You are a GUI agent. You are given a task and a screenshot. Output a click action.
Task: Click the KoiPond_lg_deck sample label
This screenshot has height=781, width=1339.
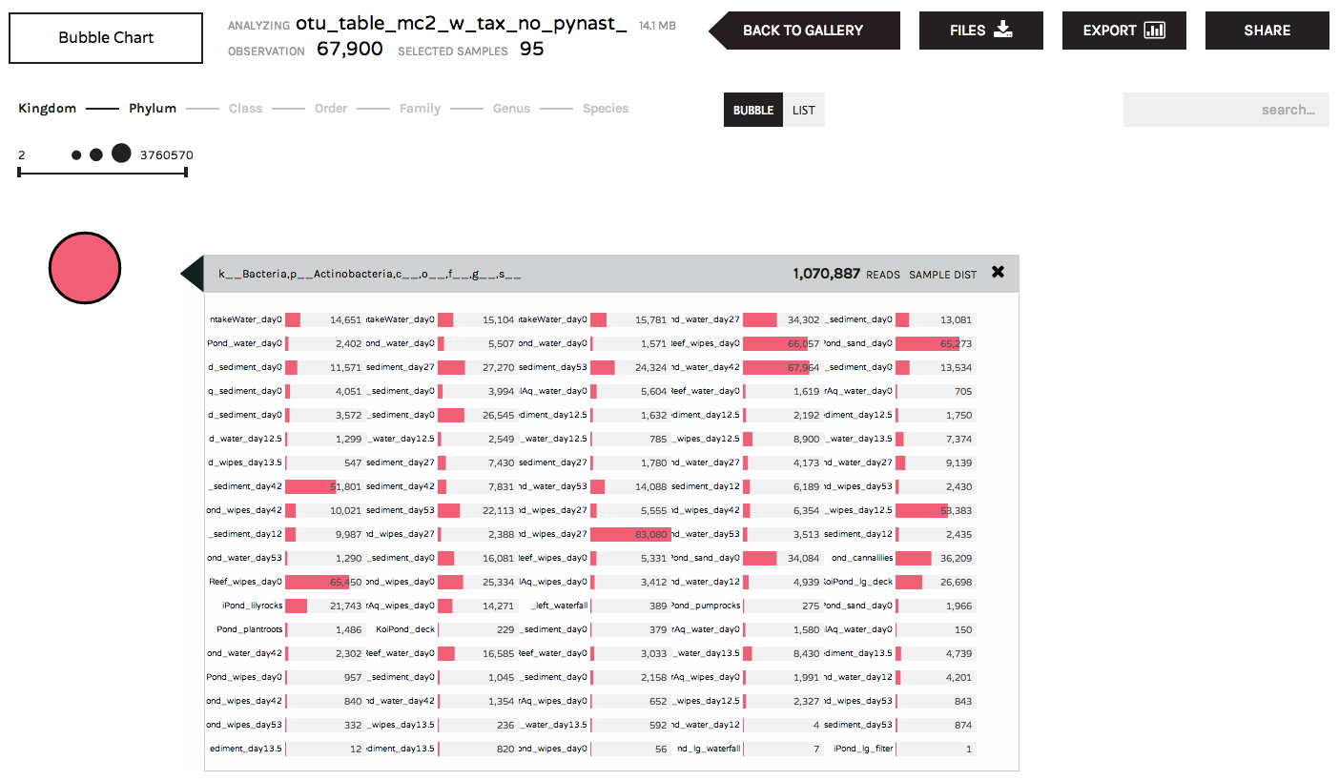coord(857,582)
